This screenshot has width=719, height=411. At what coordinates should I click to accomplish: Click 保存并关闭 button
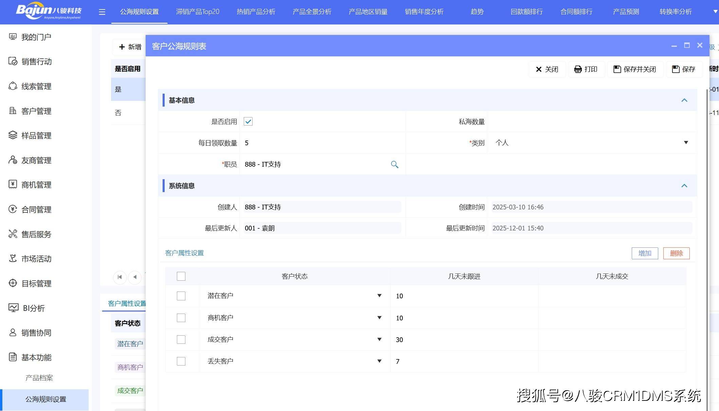(635, 70)
